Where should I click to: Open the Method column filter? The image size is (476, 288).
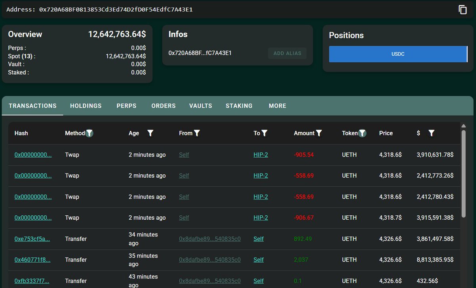pyautogui.click(x=90, y=133)
